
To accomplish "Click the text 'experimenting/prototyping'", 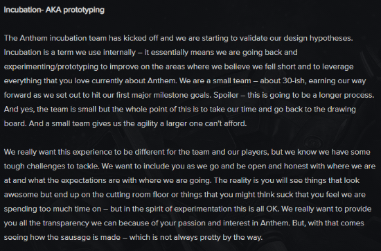I will (x=51, y=67).
